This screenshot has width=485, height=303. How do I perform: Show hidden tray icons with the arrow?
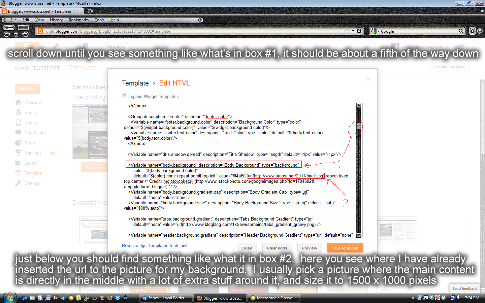click(413, 298)
